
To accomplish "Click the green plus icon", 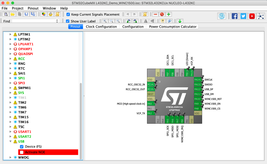I will [x=169, y=14].
